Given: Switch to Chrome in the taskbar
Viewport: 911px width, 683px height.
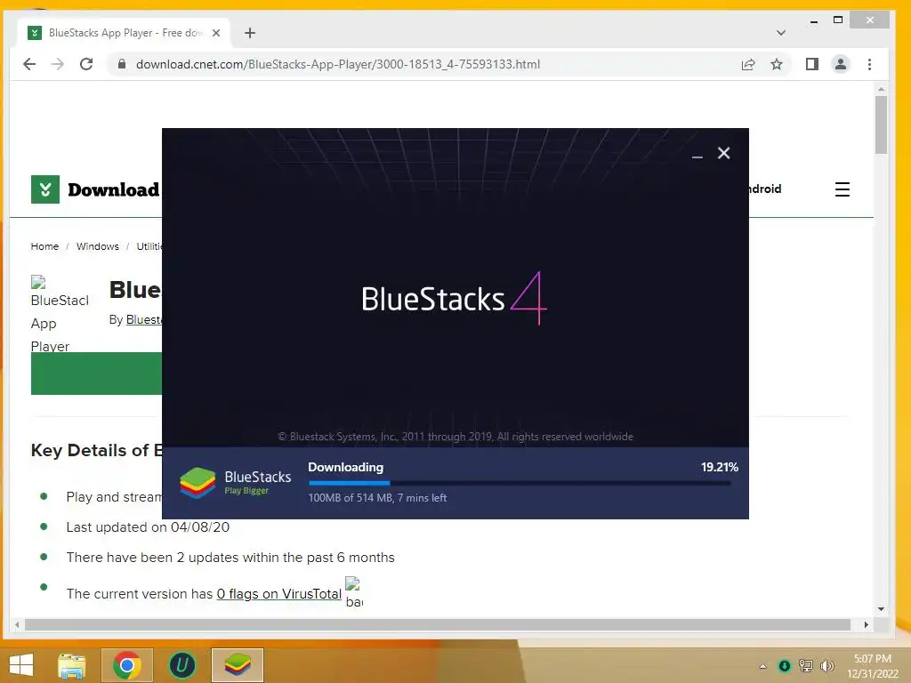Looking at the screenshot, I should (127, 665).
